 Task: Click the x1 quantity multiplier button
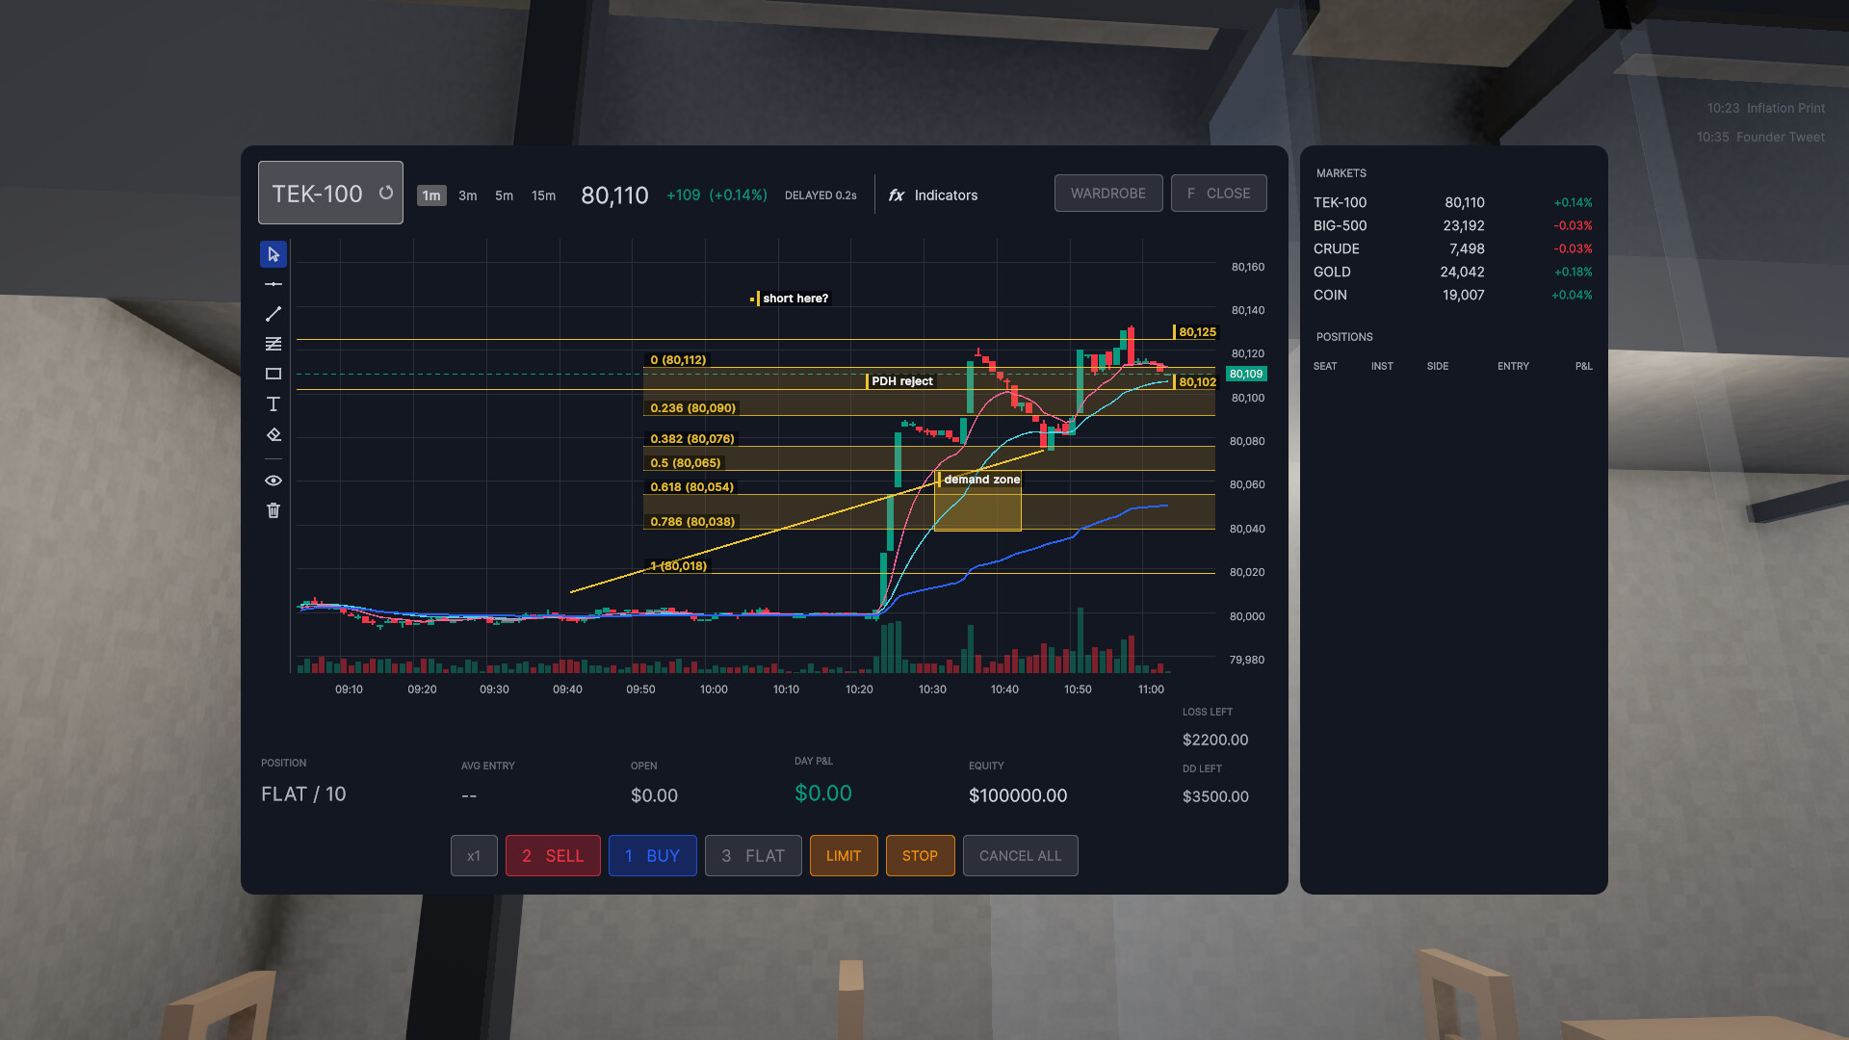click(x=474, y=856)
